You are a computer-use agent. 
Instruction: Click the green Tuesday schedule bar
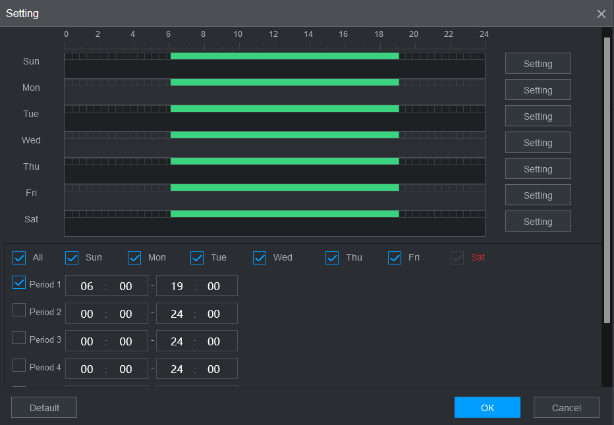(284, 109)
